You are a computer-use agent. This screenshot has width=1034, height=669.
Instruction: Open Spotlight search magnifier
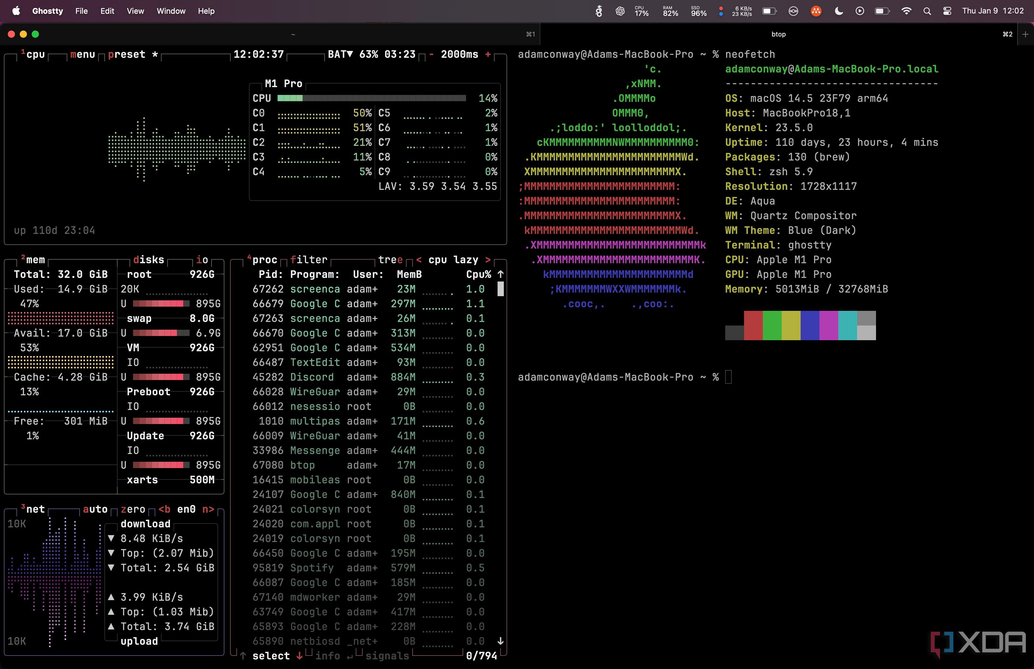(x=927, y=11)
